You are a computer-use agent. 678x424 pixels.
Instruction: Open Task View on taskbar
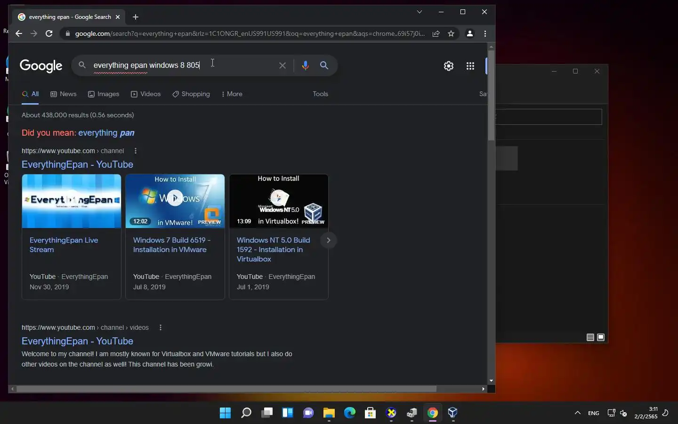coord(267,413)
